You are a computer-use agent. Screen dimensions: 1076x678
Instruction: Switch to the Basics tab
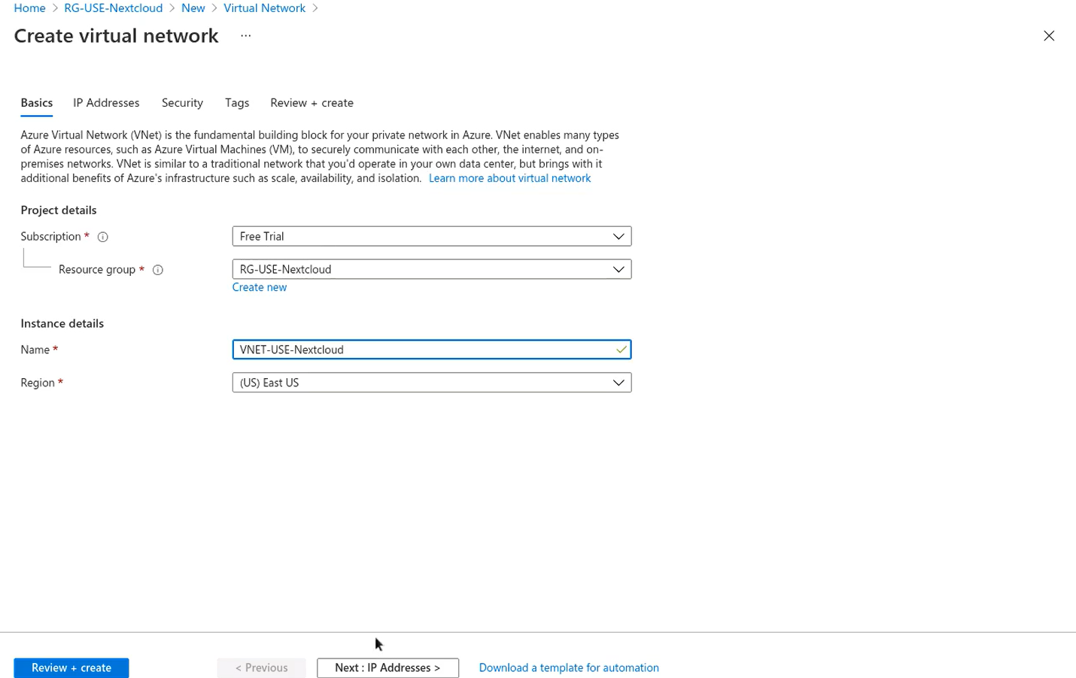pyautogui.click(x=37, y=103)
